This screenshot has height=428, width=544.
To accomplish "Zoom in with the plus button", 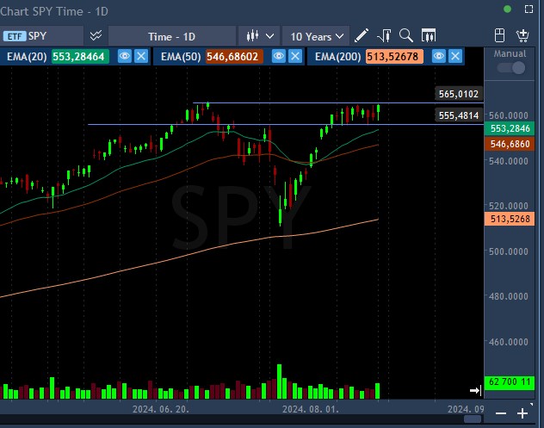I will 522,413.
